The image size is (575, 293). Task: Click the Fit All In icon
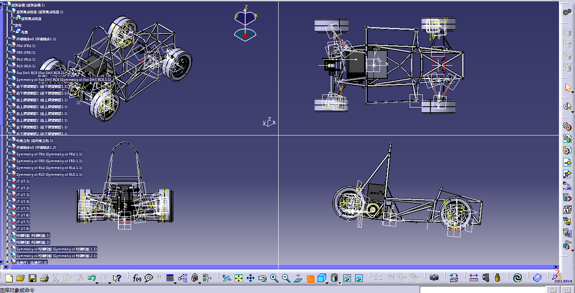click(x=238, y=278)
